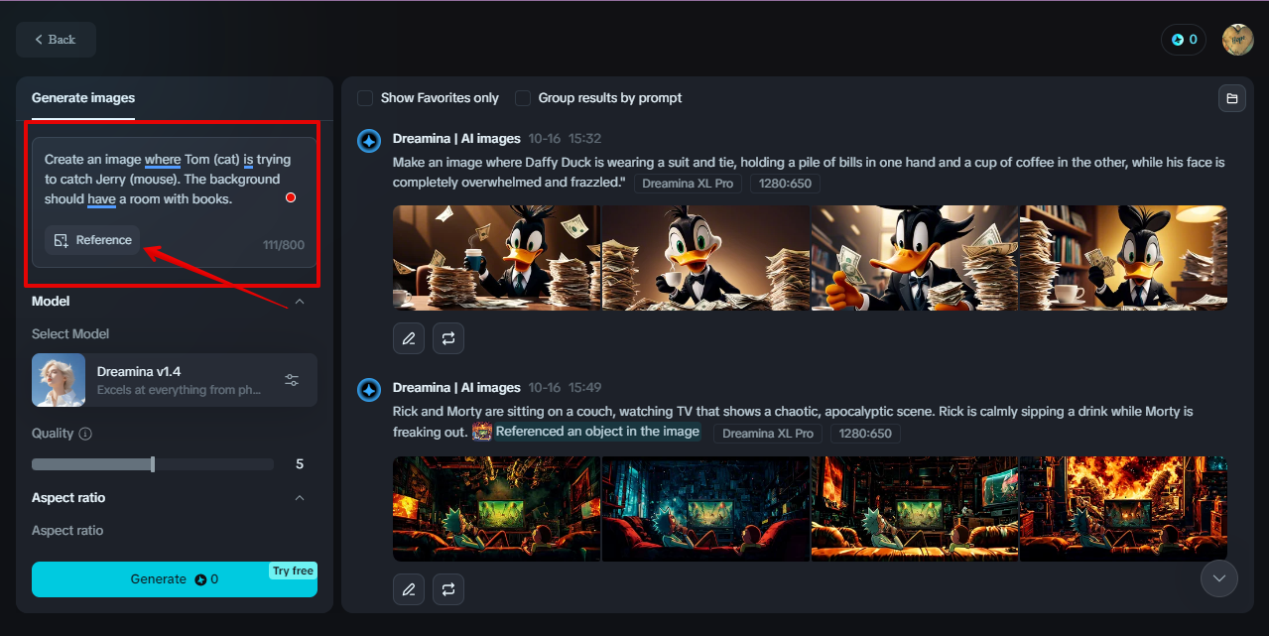Click the Try free badge on Generate
The width and height of the screenshot is (1269, 636).
(293, 571)
